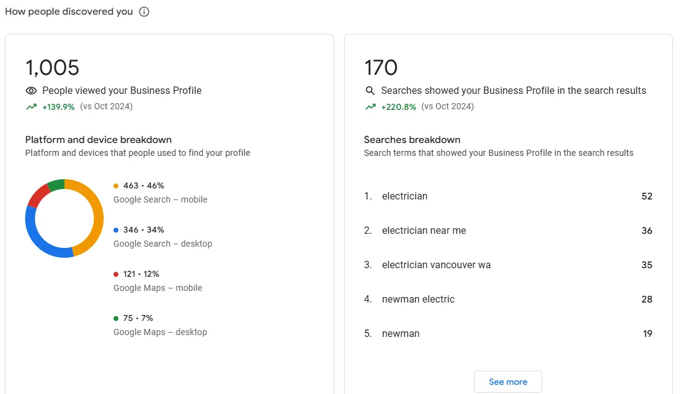Click the magnifier icon beside searches description
This screenshot has height=394, width=690.
tap(370, 90)
